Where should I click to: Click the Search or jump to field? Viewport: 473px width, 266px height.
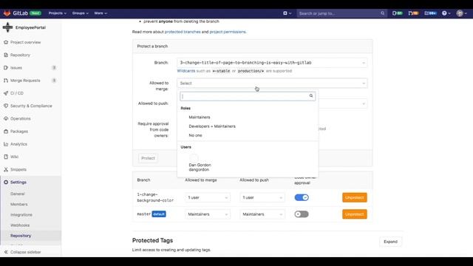pyautogui.click(x=341, y=13)
